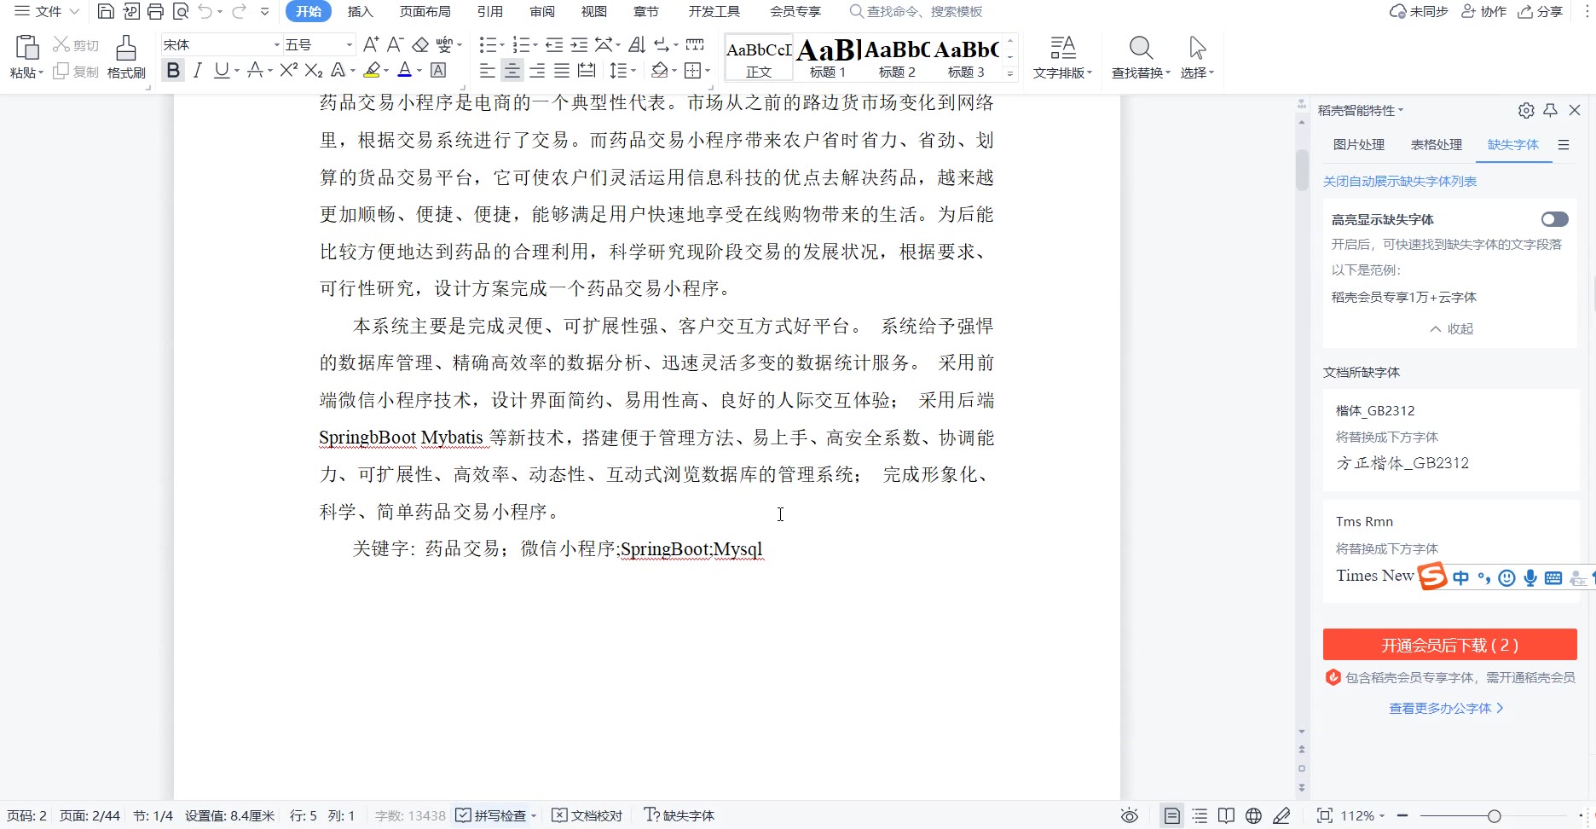Open the 查找替换 dropdown
Image resolution: width=1596 pixels, height=829 pixels.
[x=1141, y=73]
